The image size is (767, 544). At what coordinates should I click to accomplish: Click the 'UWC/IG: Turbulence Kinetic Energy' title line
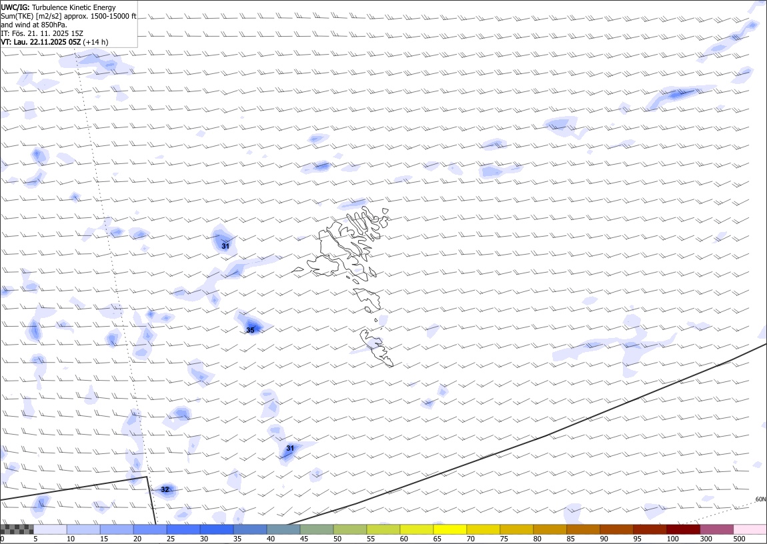[x=58, y=7]
